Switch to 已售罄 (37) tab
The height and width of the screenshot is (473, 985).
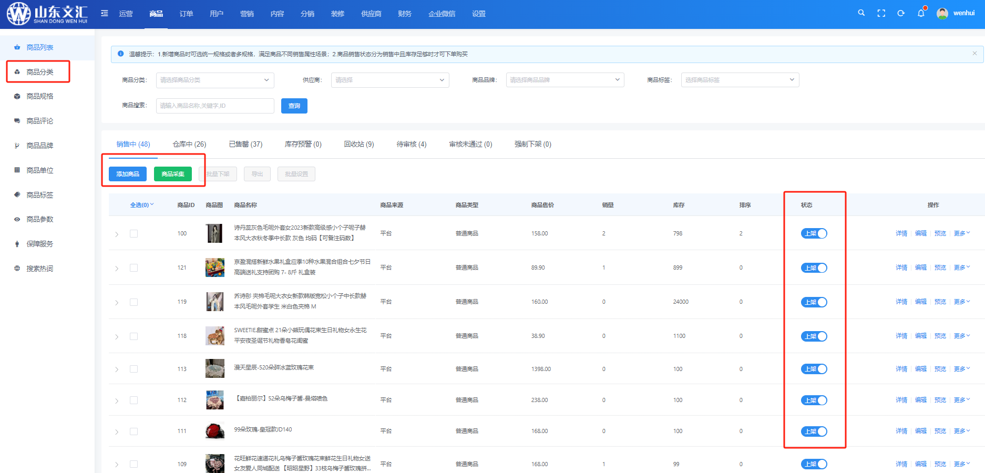[245, 144]
